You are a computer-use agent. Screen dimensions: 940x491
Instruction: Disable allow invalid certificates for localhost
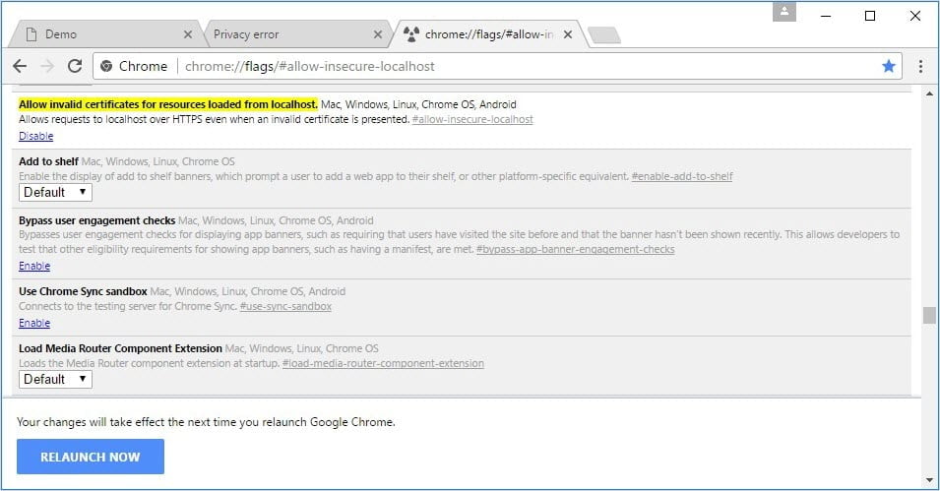tap(35, 136)
